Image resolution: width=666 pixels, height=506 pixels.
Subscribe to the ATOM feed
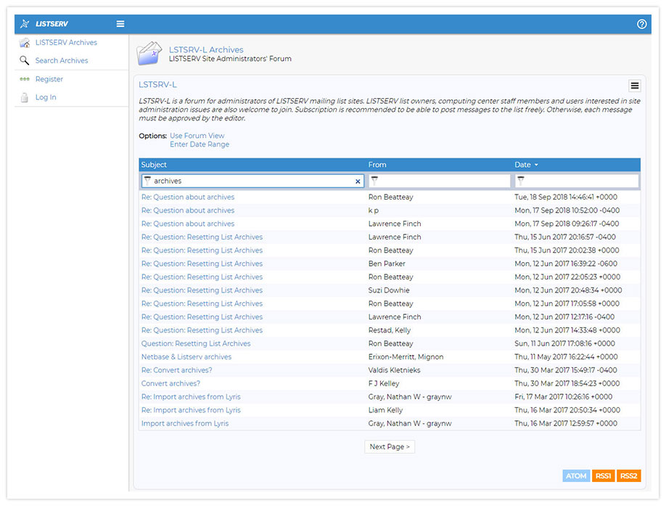point(576,476)
